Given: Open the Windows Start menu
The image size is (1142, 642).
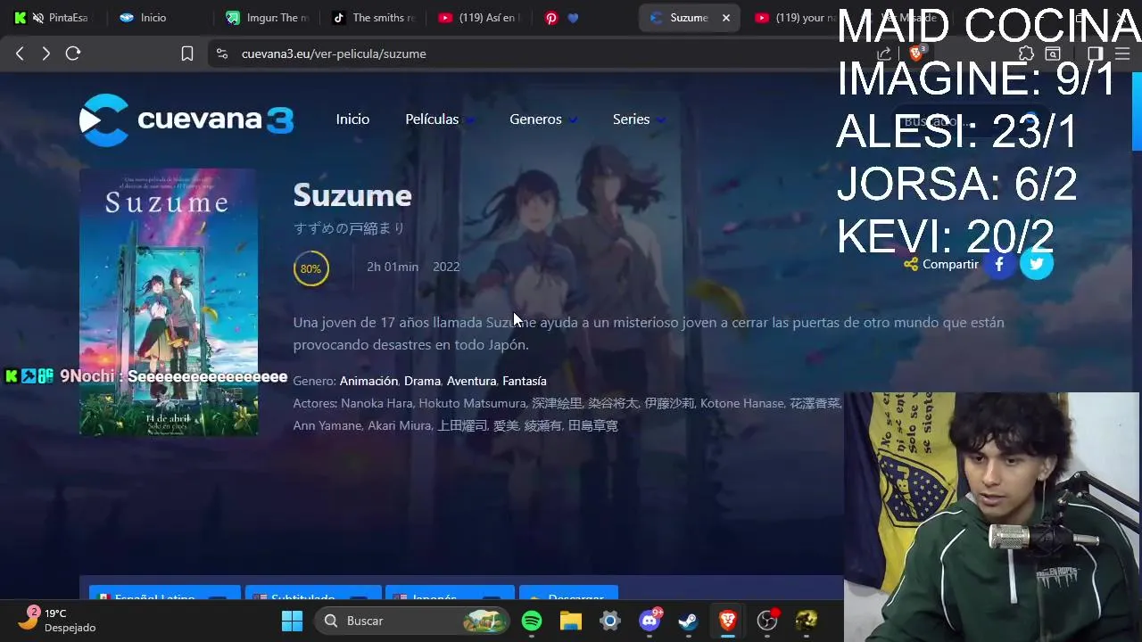Looking at the screenshot, I should click(x=292, y=621).
